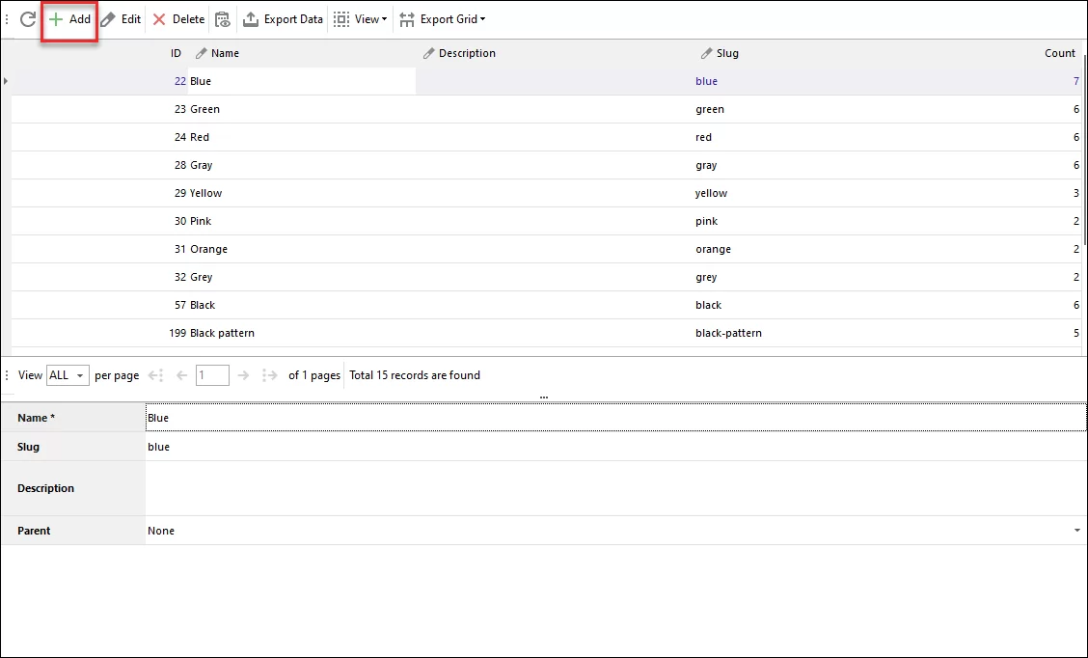
Task: Open the per page ALL dropdown
Action: 68,375
